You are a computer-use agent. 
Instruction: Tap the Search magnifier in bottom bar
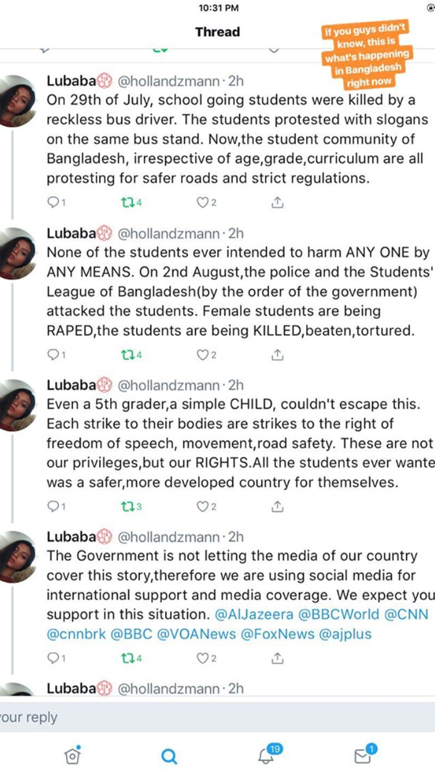click(170, 756)
